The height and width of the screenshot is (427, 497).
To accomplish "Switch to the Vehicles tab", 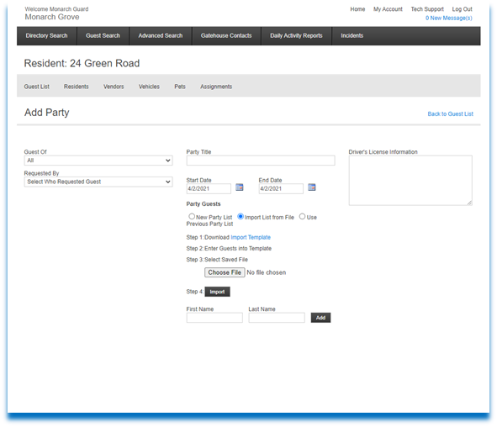I will (x=149, y=87).
